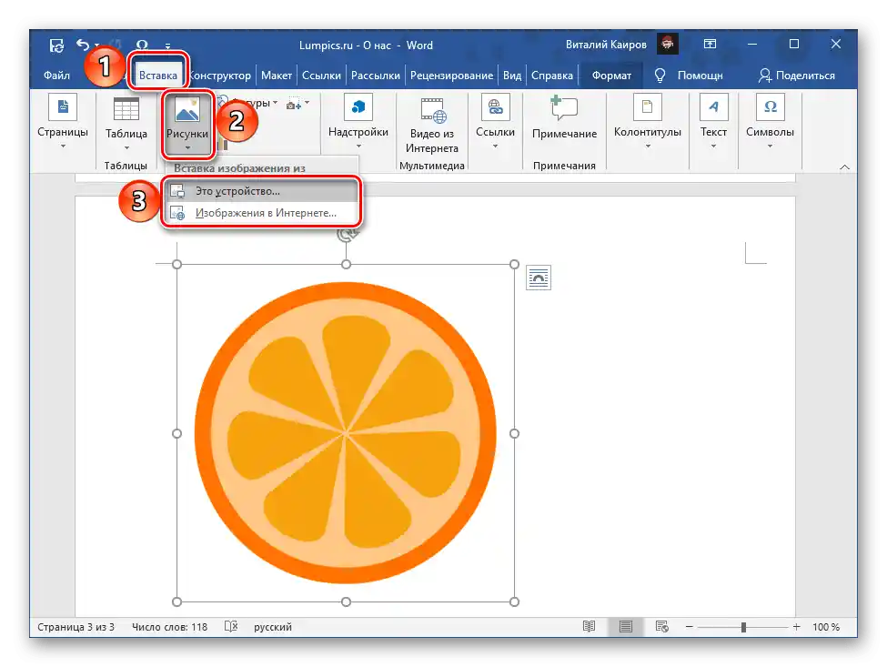Click the ribbon display options icon
The image size is (887, 667).
(x=710, y=44)
